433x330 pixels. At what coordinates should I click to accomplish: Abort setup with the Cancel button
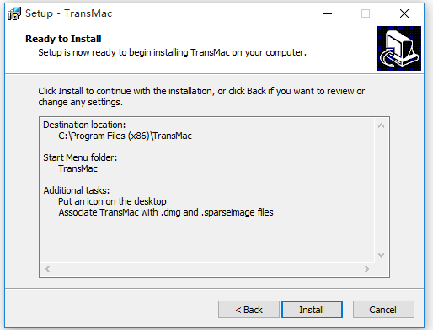[383, 310]
